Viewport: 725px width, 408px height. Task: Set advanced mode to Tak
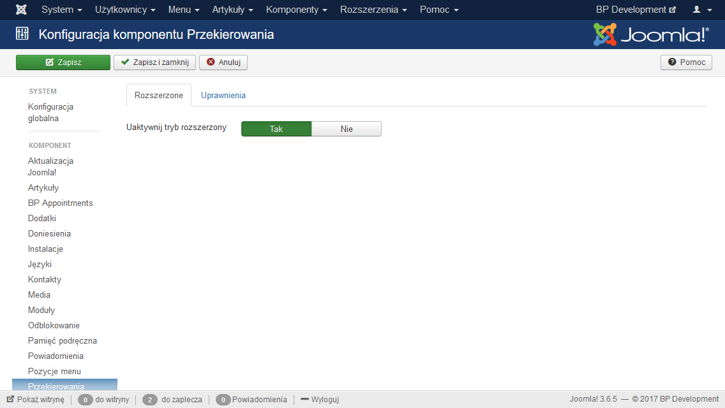[276, 129]
